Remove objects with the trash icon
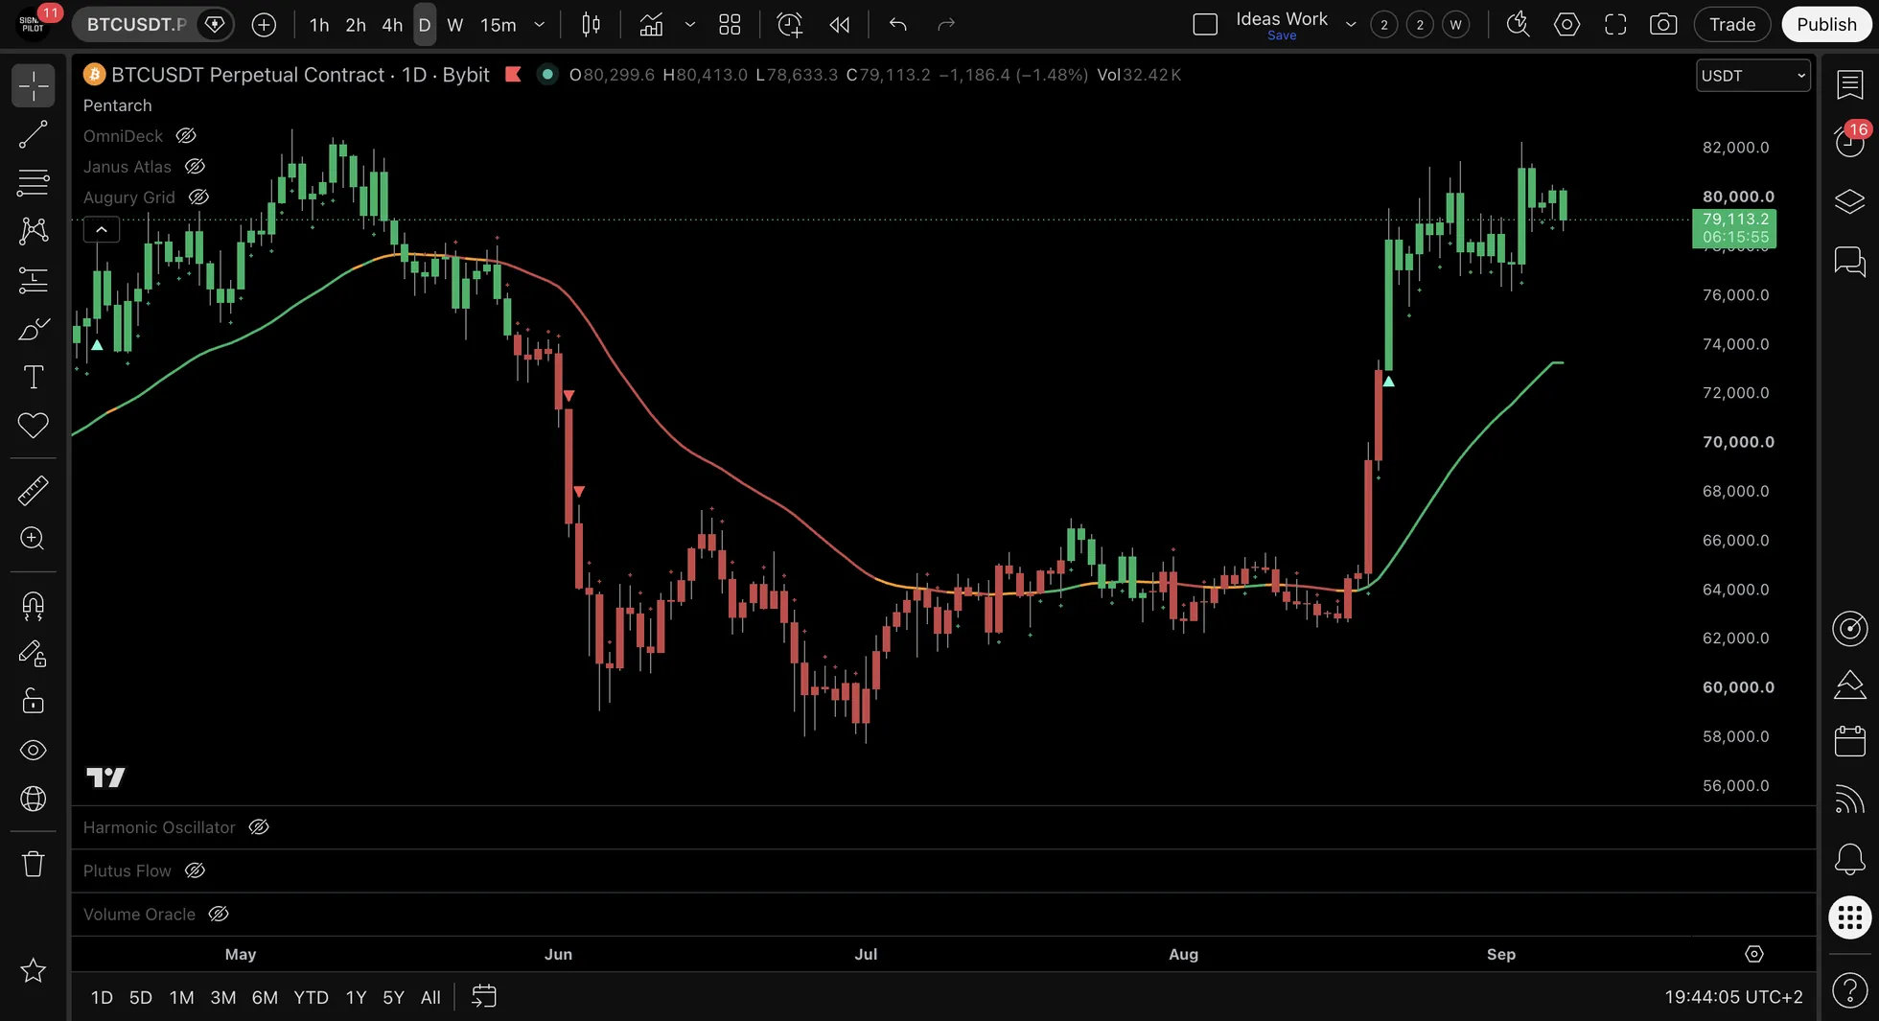This screenshot has width=1879, height=1021. click(34, 864)
